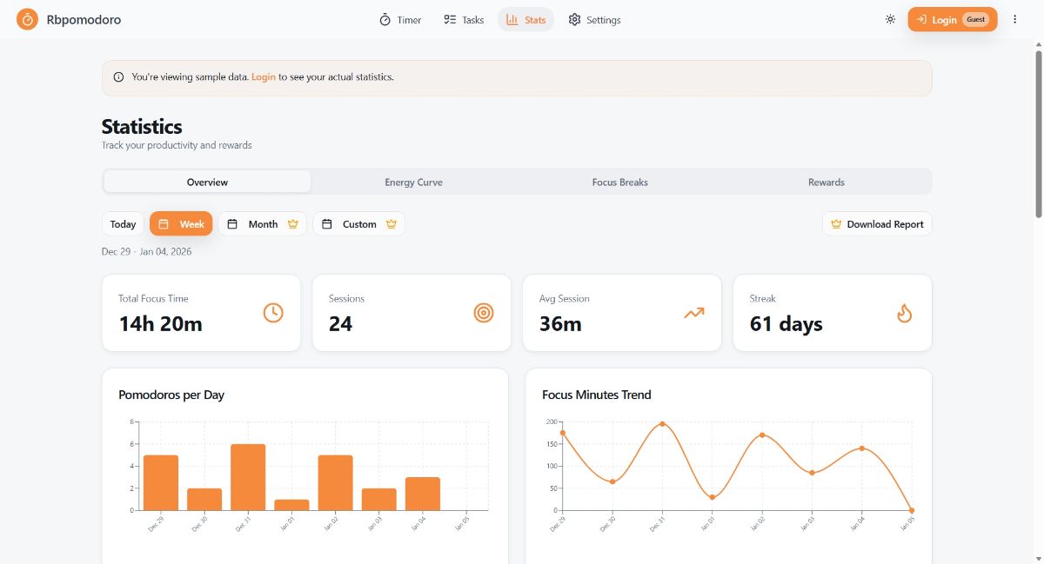
Task: Switch to the Focus Breaks tab
Action: point(619,182)
